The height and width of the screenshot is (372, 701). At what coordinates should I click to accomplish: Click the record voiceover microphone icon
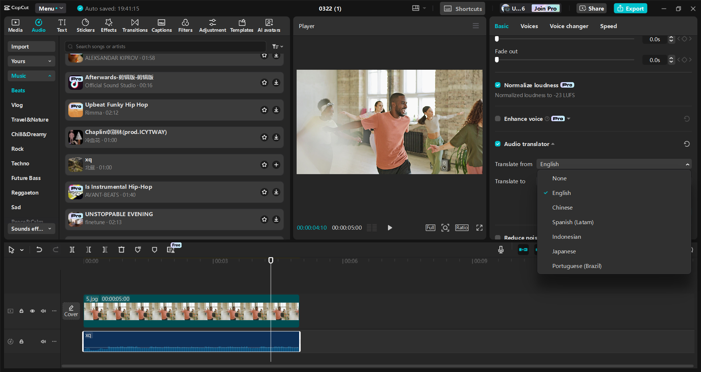click(x=501, y=250)
